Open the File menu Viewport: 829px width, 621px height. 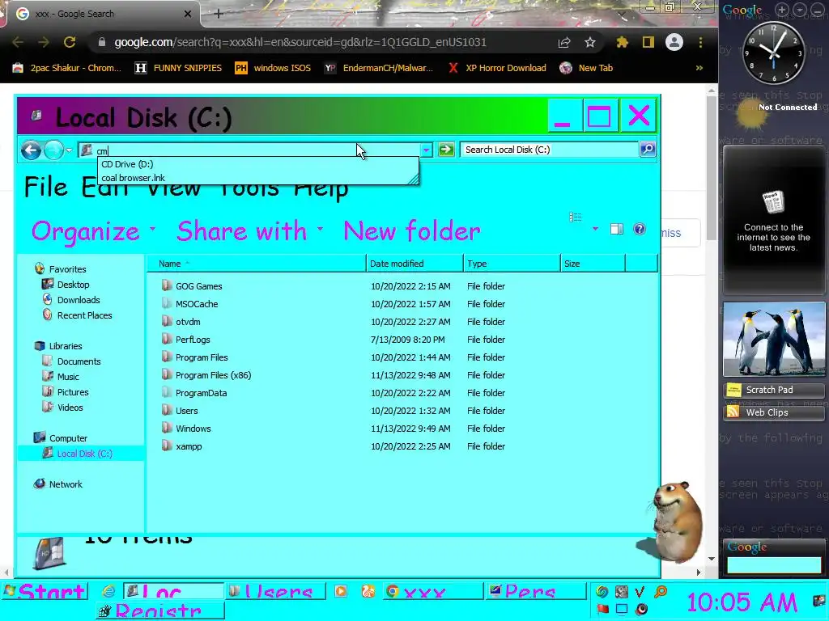46,188
